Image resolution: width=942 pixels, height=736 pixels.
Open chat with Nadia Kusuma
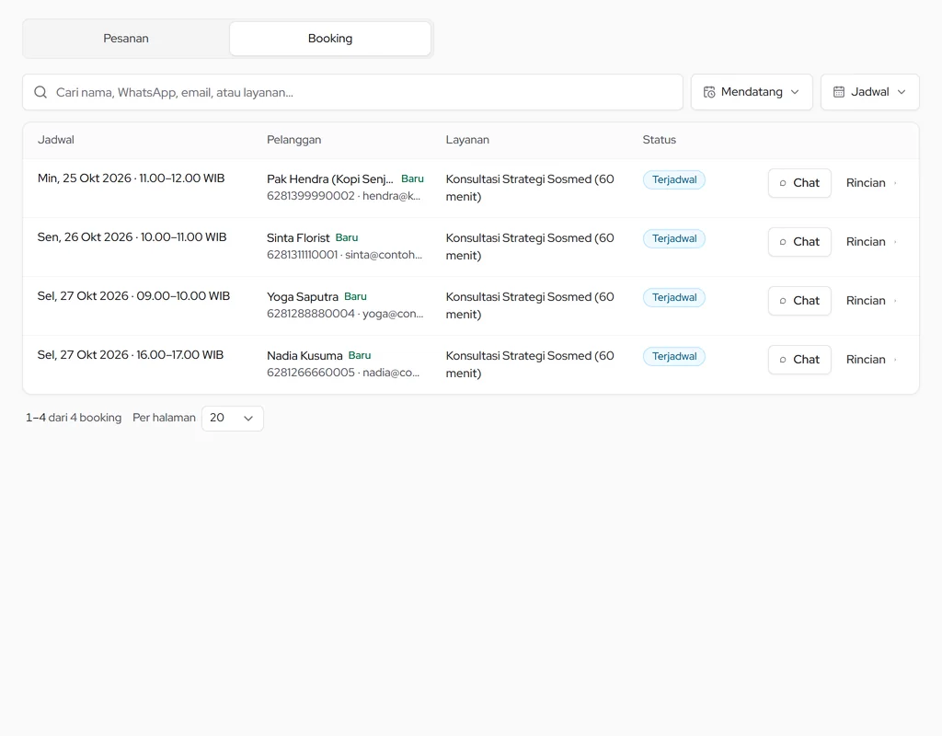point(799,360)
